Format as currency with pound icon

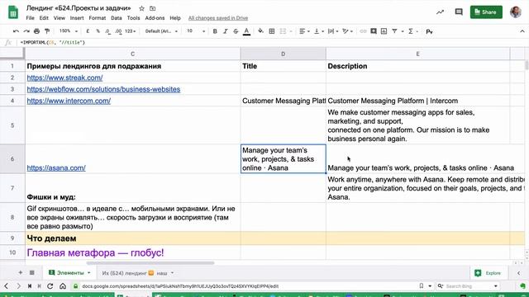coord(88,31)
